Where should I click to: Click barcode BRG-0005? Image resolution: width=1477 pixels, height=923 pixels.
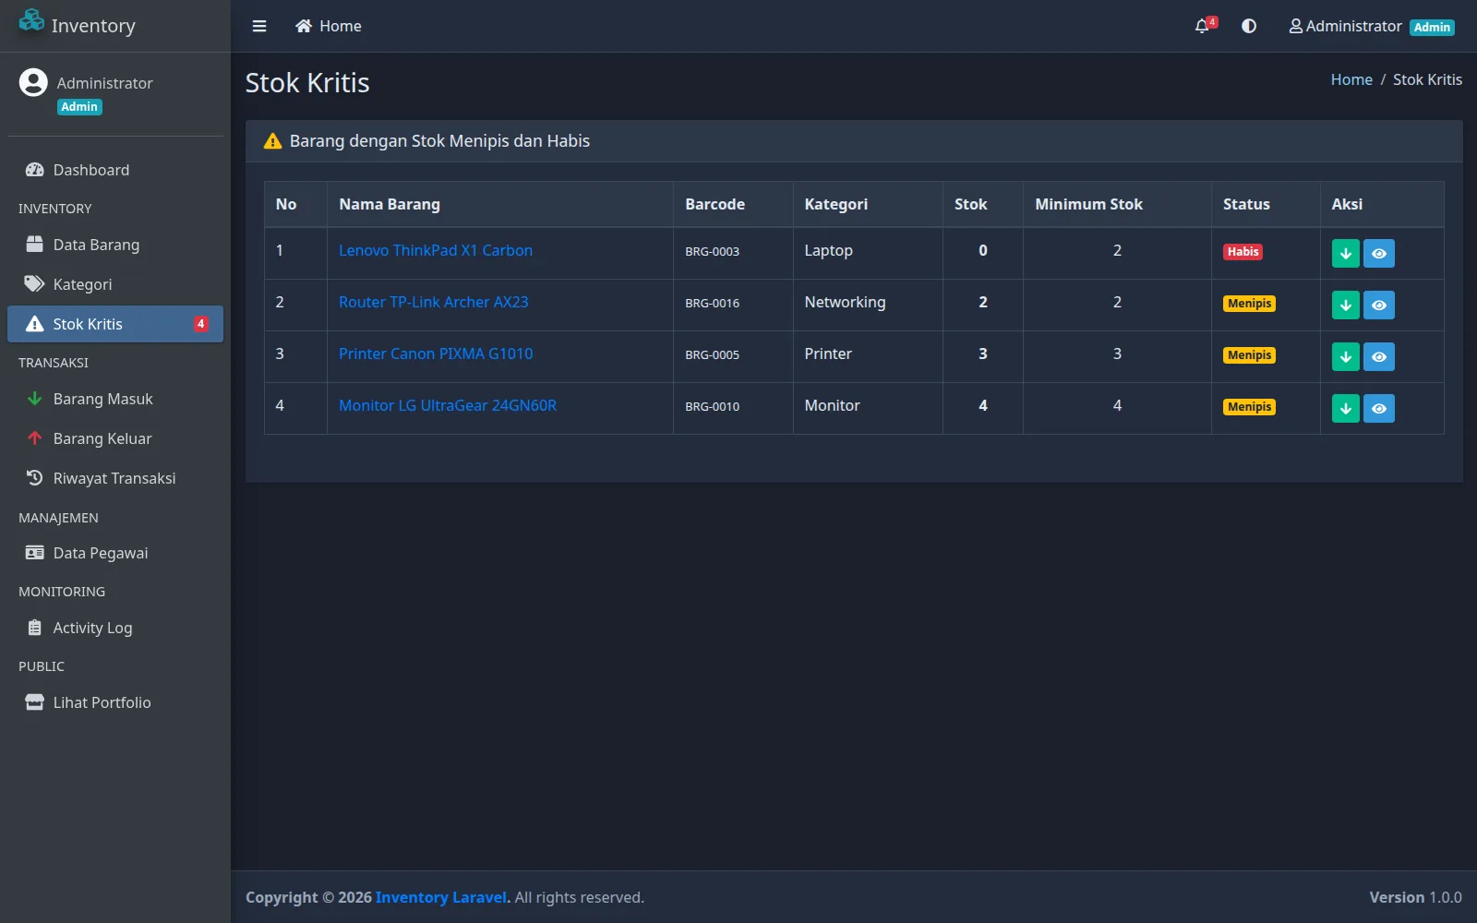point(712,354)
